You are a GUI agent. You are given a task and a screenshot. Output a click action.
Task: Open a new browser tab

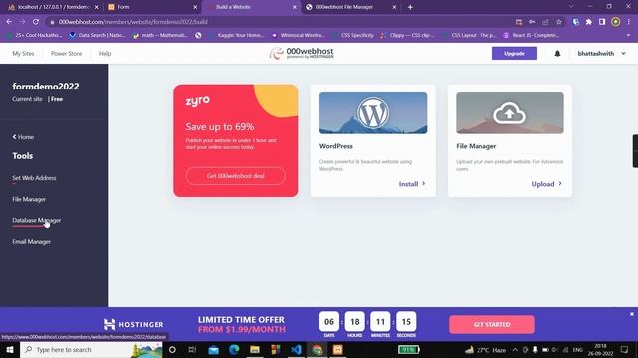tap(410, 7)
